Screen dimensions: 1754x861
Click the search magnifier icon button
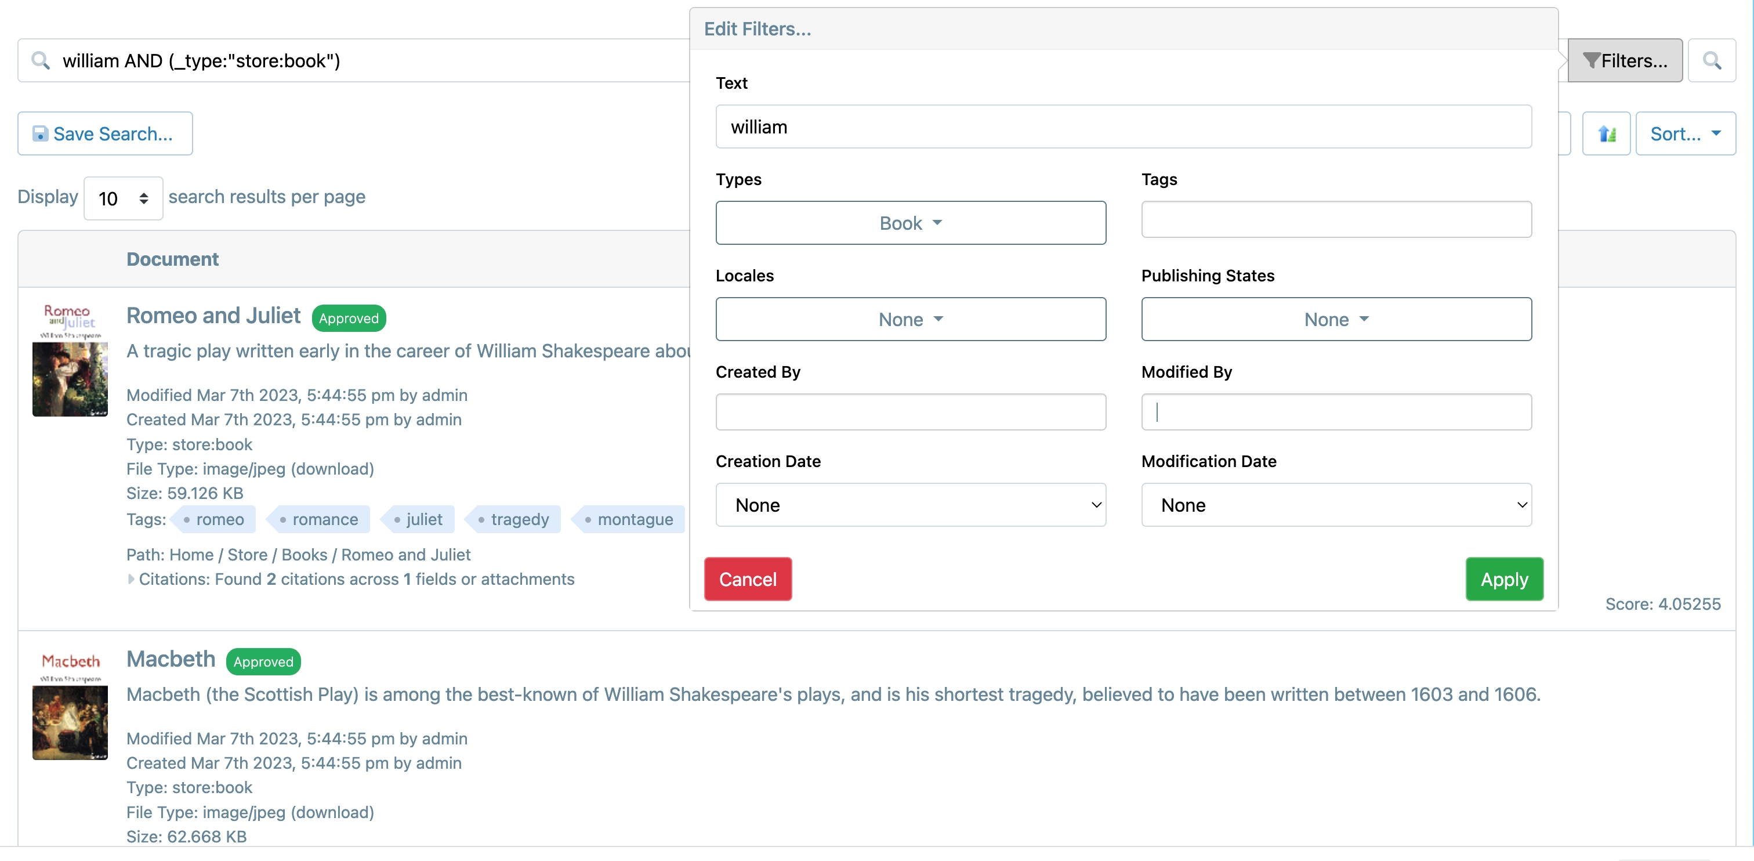point(1711,60)
